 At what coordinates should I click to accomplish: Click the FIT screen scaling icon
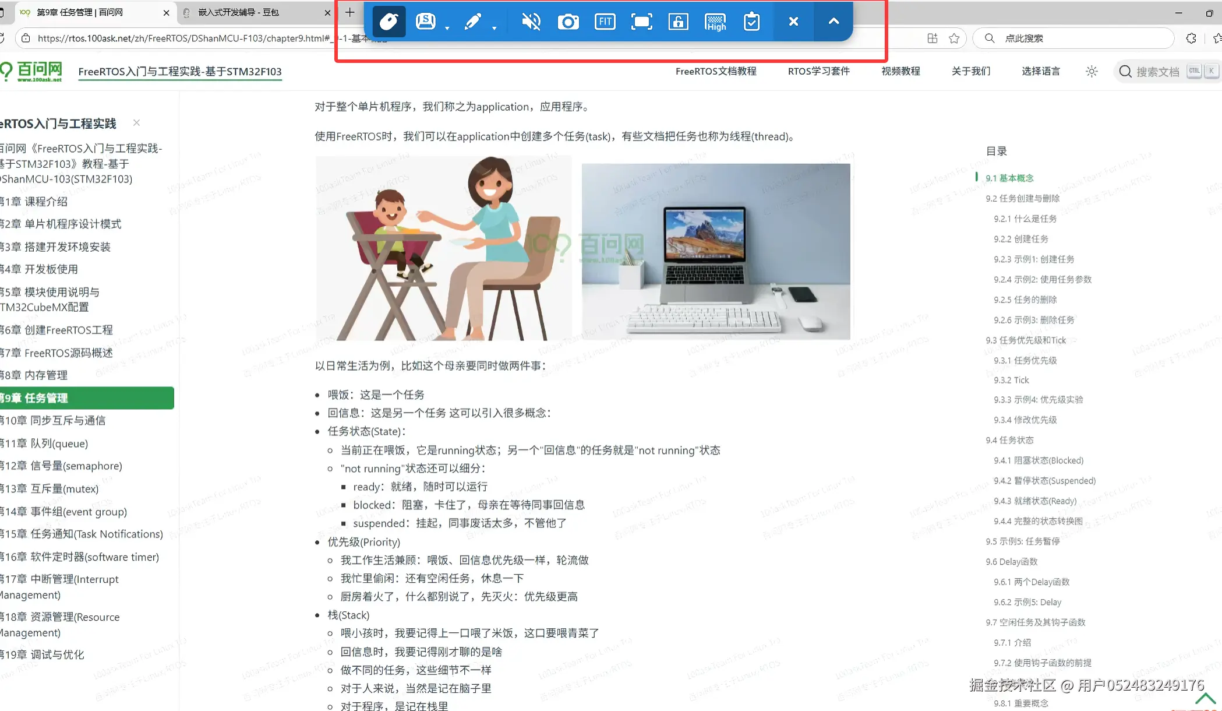pyautogui.click(x=605, y=22)
